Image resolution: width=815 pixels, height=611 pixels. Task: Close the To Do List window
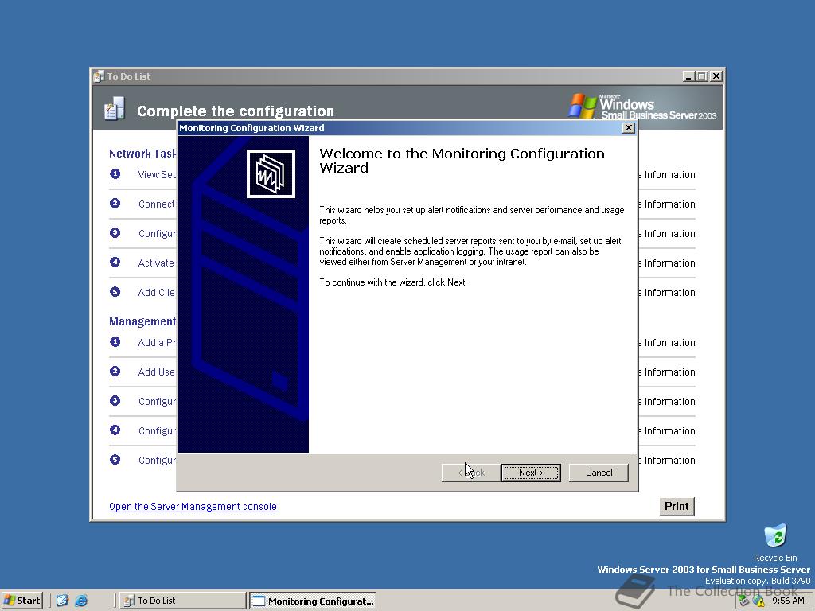point(716,76)
